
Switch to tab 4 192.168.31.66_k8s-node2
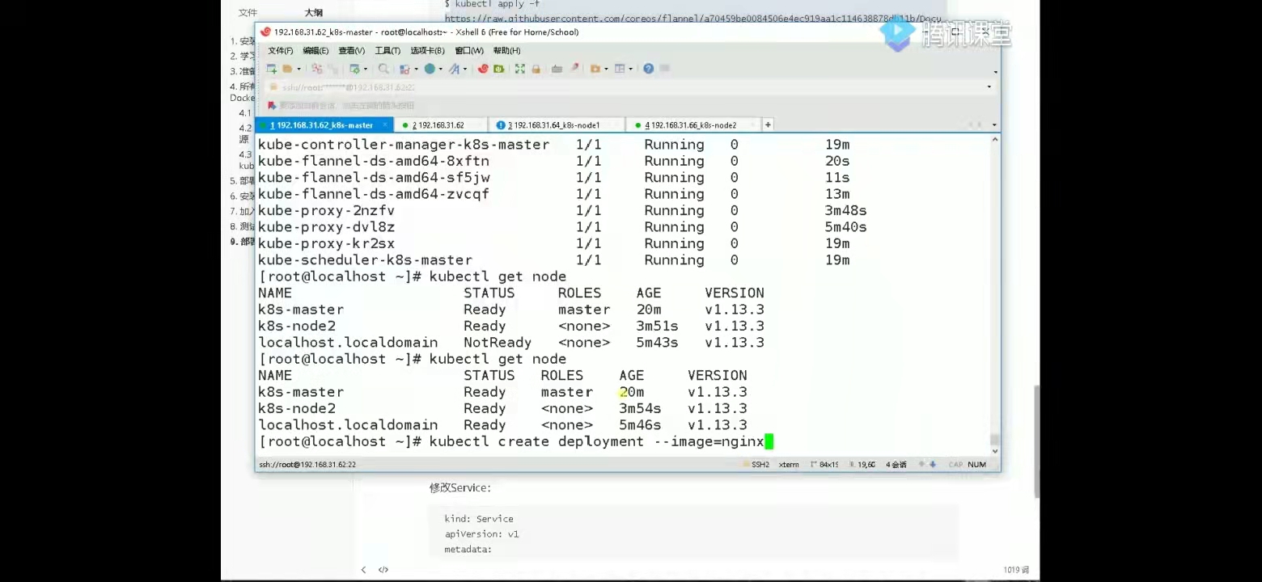692,125
